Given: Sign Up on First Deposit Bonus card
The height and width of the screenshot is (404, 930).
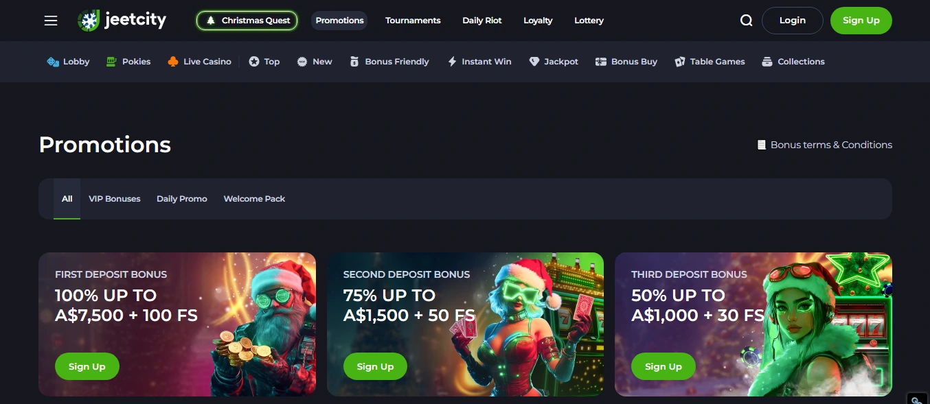Looking at the screenshot, I should pyautogui.click(x=87, y=366).
